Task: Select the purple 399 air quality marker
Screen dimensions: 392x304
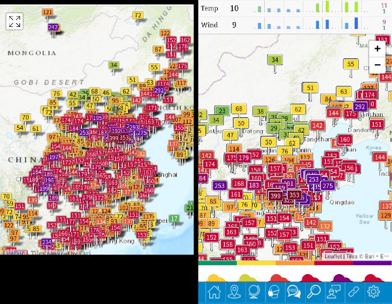Action: (x=275, y=196)
